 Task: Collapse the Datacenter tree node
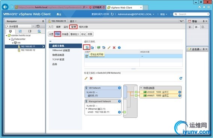[x=10, y=39]
